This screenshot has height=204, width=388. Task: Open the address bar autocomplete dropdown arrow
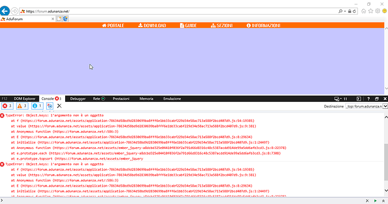[345, 11]
